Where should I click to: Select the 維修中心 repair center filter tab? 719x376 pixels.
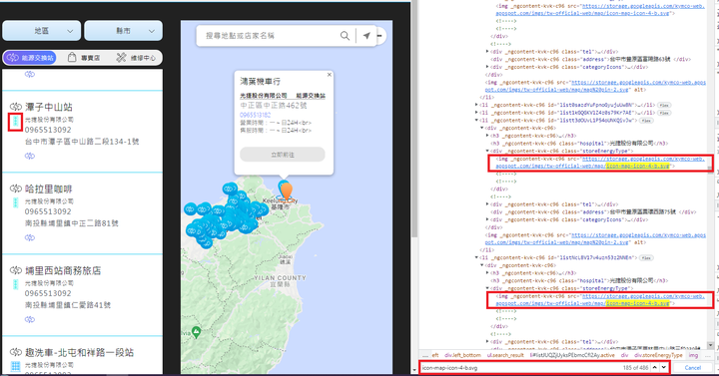(136, 58)
